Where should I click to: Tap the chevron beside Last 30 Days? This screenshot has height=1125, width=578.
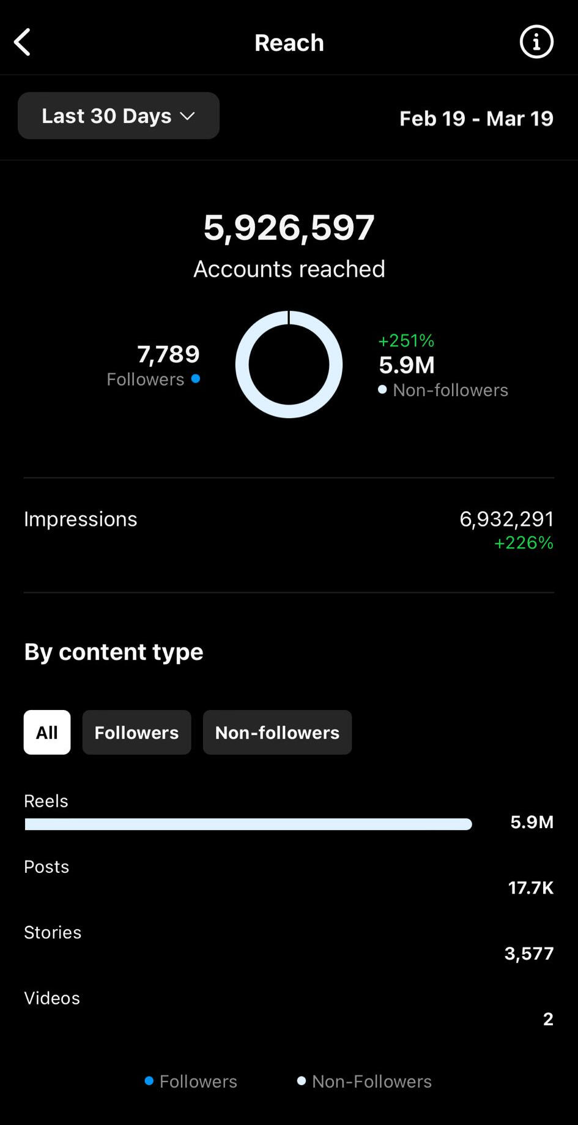pyautogui.click(x=187, y=116)
